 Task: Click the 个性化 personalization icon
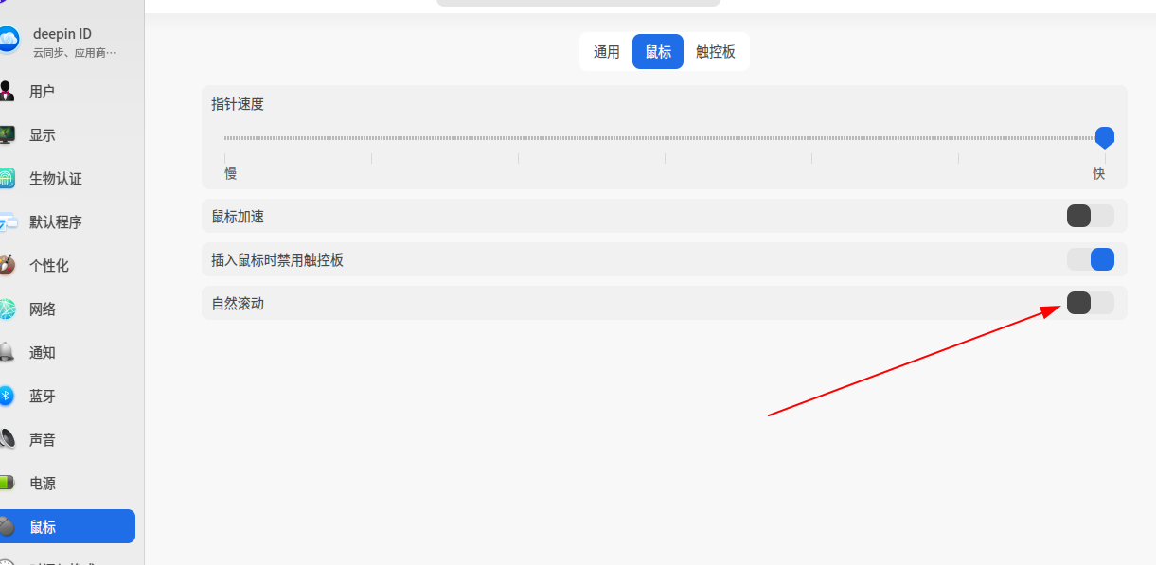pos(7,266)
